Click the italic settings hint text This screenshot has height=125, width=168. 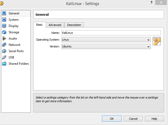point(97,99)
